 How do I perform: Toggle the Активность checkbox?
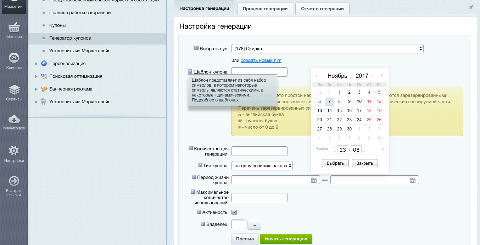pyautogui.click(x=234, y=212)
